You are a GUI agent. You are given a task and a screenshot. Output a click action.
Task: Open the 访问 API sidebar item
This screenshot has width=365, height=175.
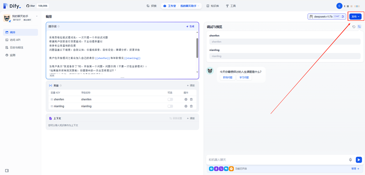pos(15,40)
